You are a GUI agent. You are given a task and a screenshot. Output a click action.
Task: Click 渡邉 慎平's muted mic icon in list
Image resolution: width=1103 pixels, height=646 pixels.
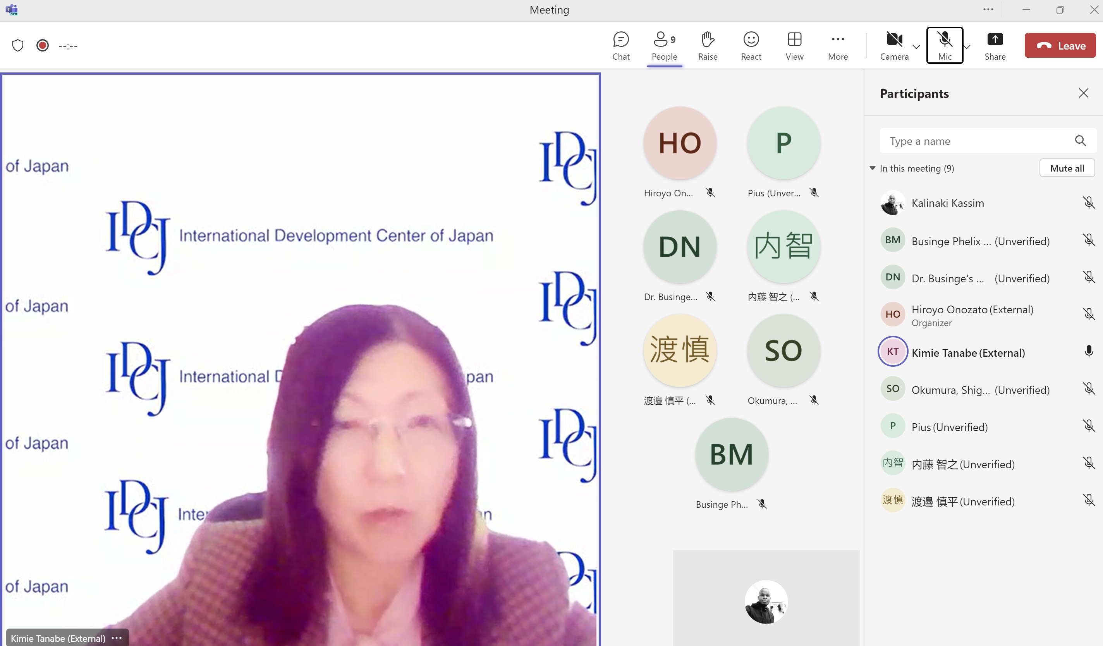coord(1089,500)
